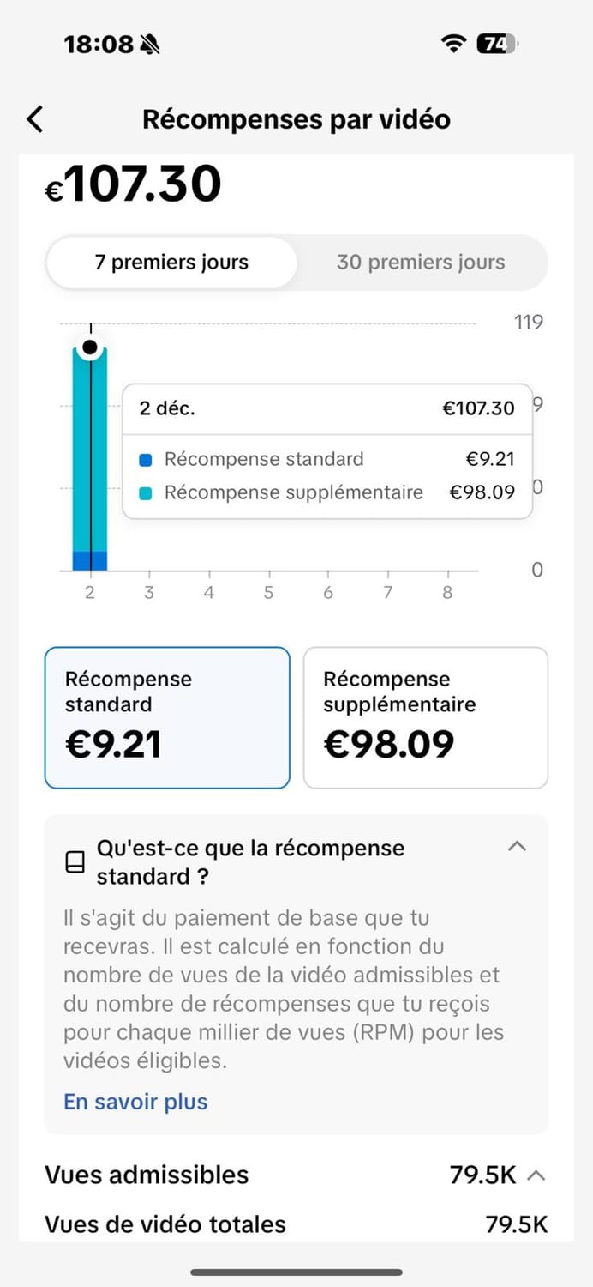Tap the question heading about récompense standard
Image resolution: width=593 pixels, height=1287 pixels.
(x=250, y=861)
